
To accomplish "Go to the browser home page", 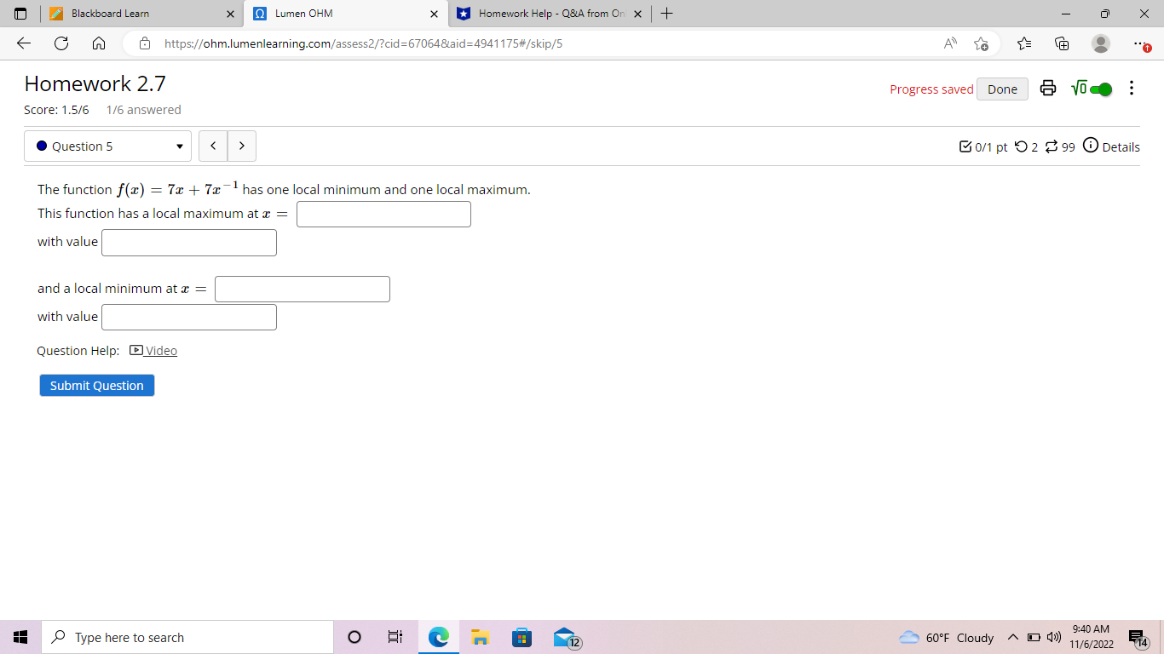I will 98,43.
